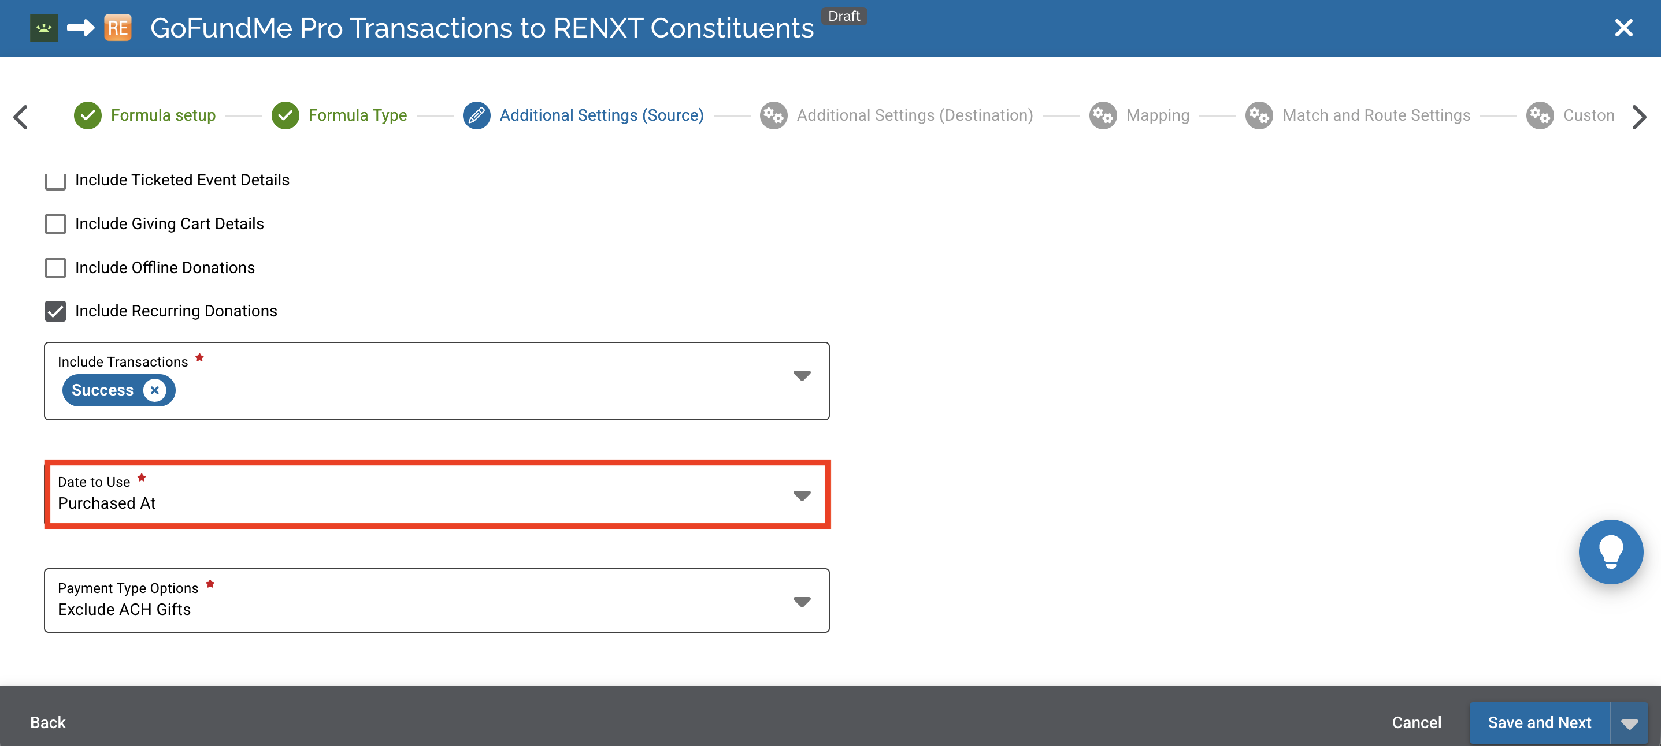Open the Payment Type Options dropdown arrow
This screenshot has width=1661, height=746.
point(802,602)
